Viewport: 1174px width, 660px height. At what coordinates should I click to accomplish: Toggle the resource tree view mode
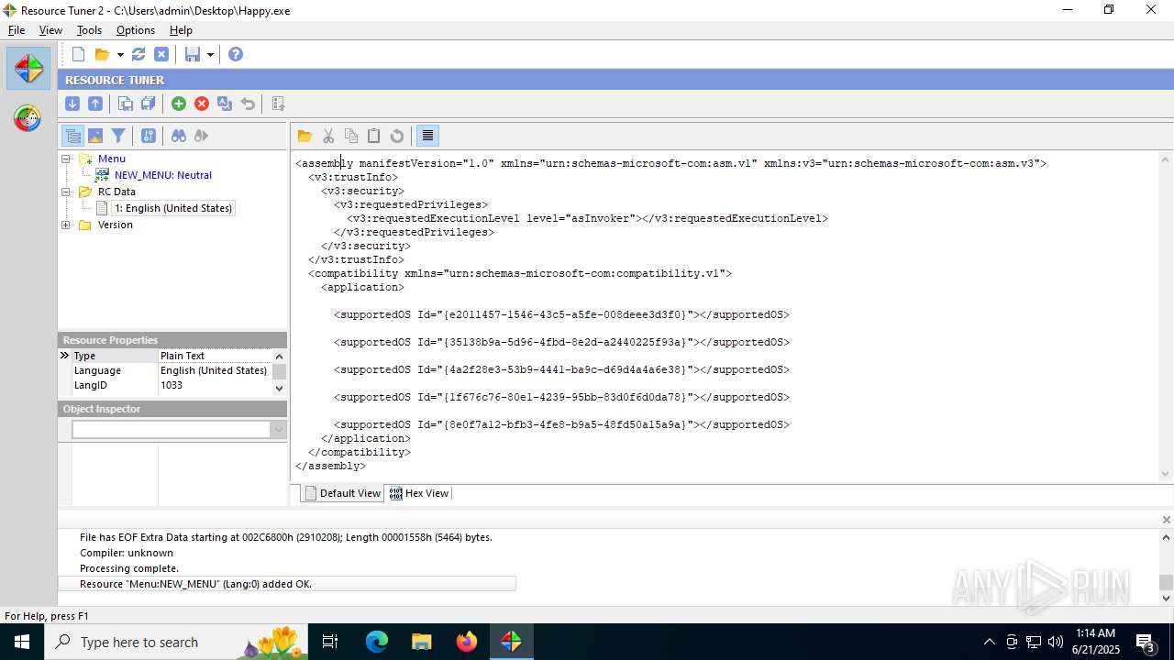72,136
